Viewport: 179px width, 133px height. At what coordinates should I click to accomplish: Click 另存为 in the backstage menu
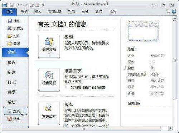tap(15, 29)
